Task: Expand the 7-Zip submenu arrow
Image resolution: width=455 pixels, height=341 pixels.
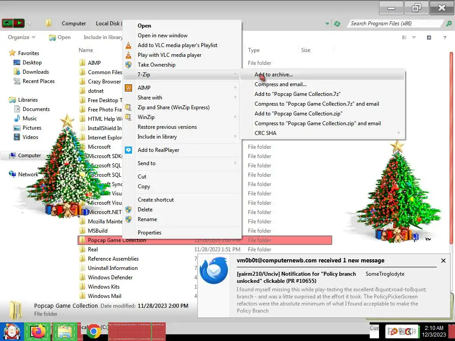Action: [235, 75]
